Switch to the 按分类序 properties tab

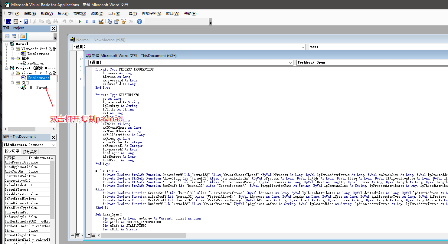pos(30,151)
